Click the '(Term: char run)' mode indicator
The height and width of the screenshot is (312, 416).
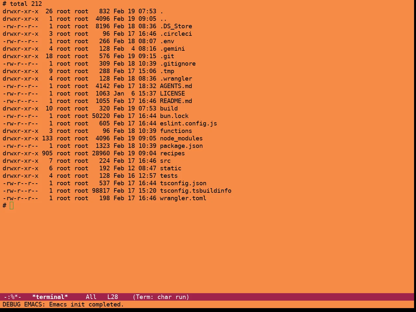point(161,297)
